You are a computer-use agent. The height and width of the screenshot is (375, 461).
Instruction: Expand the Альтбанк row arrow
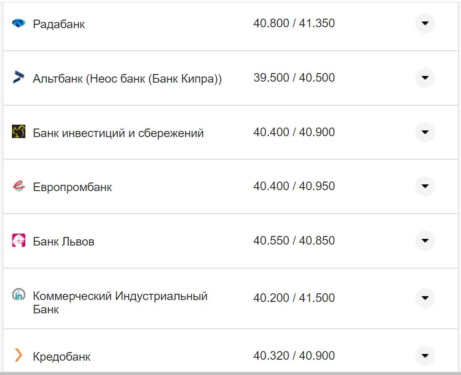click(425, 77)
